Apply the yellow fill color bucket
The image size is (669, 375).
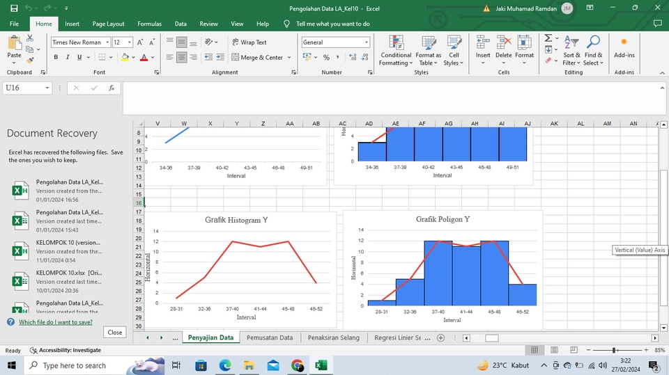(x=125, y=57)
